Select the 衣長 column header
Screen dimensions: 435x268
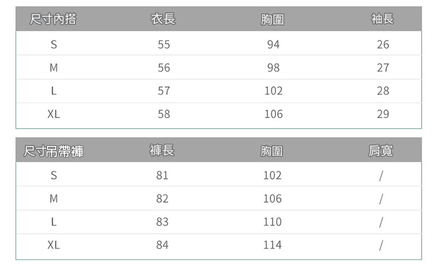point(163,20)
